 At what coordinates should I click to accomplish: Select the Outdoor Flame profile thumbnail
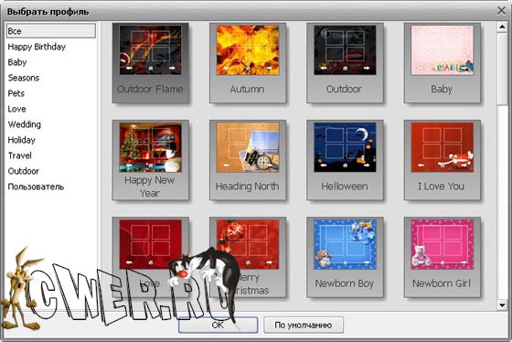pyautogui.click(x=150, y=63)
